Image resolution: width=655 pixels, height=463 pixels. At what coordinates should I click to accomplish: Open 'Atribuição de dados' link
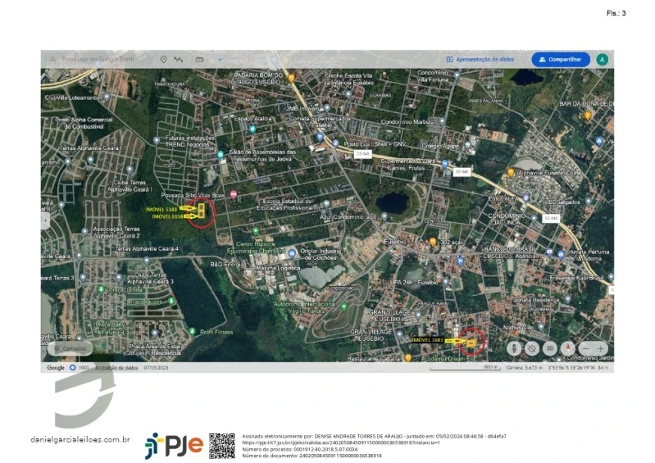click(116, 368)
